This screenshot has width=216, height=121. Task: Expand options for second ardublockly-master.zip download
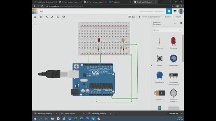pyautogui.click(x=110, y=114)
